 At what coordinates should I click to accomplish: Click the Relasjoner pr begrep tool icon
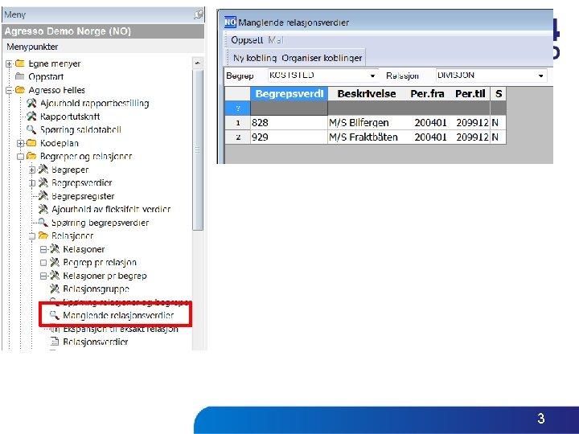(55, 276)
